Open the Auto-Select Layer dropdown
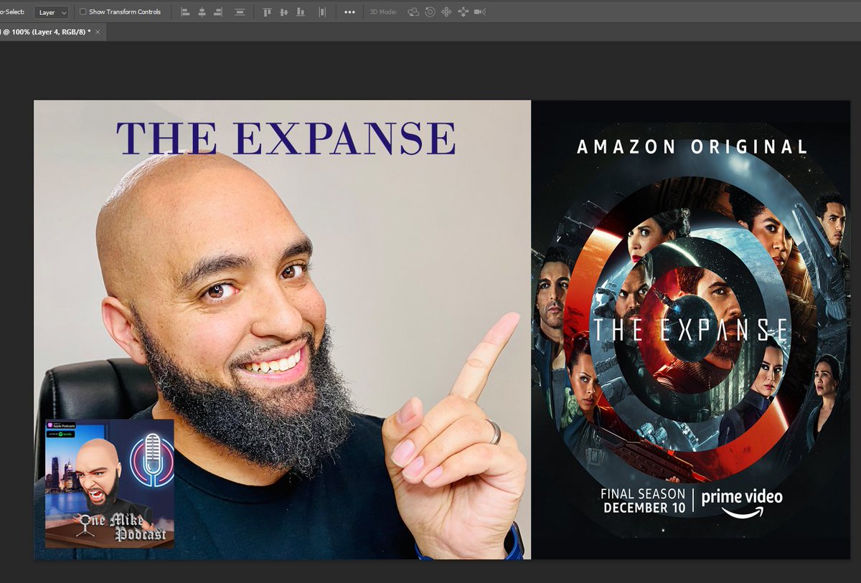Screen dimensions: 861x583 (52, 12)
